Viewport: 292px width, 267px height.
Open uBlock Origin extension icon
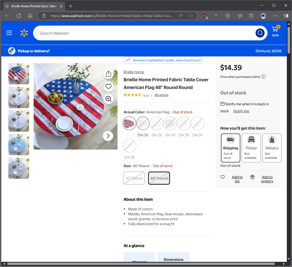(205, 16)
